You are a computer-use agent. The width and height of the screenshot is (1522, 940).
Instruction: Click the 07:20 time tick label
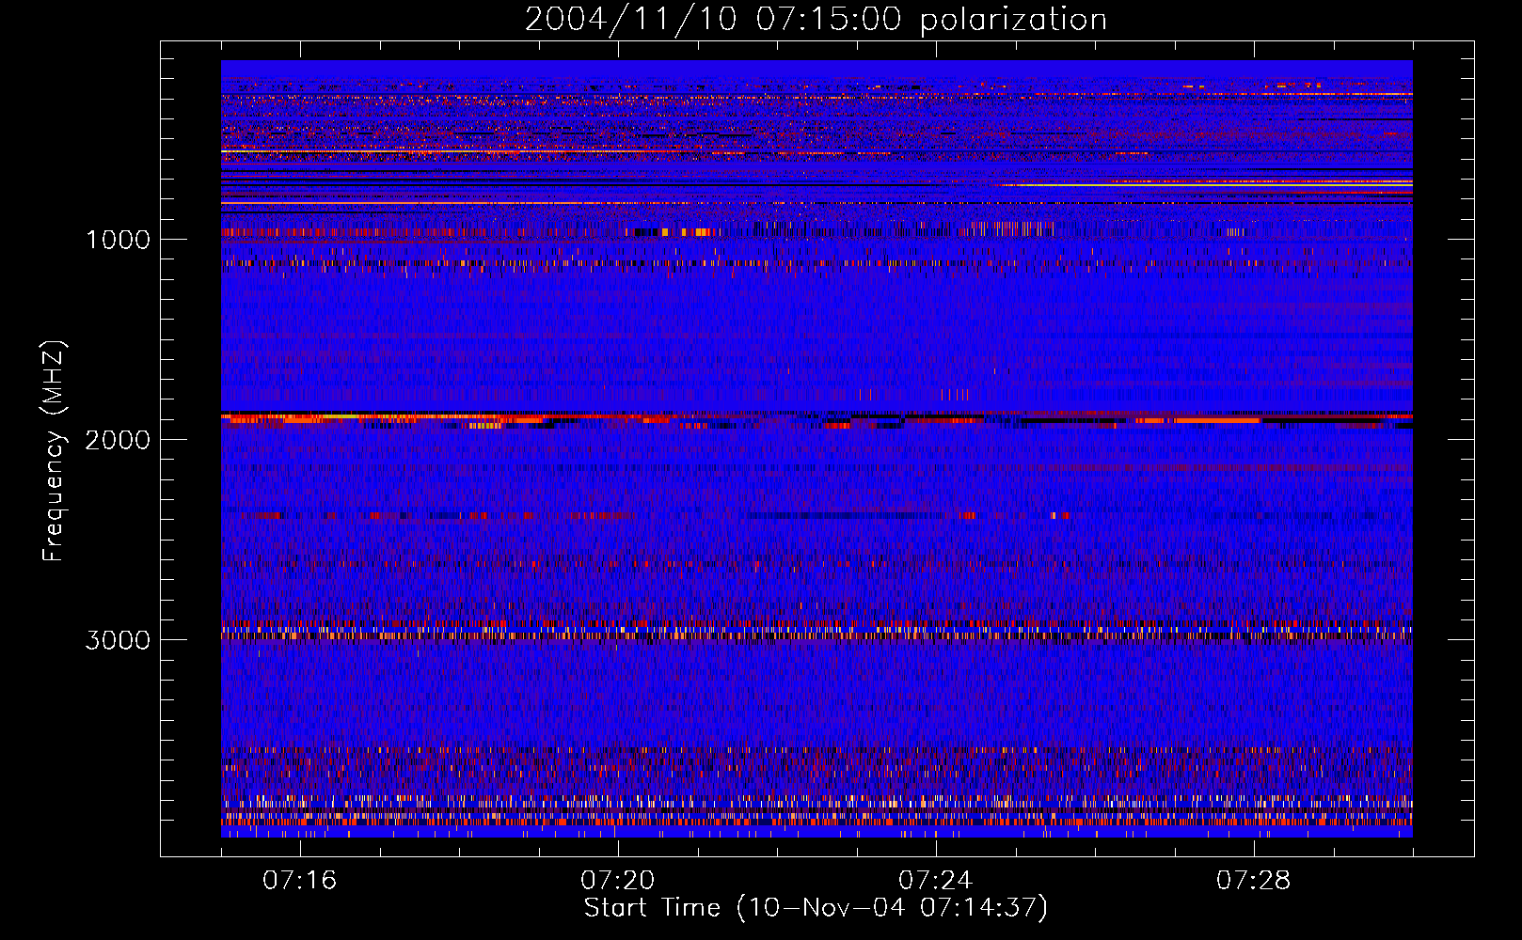618,881
